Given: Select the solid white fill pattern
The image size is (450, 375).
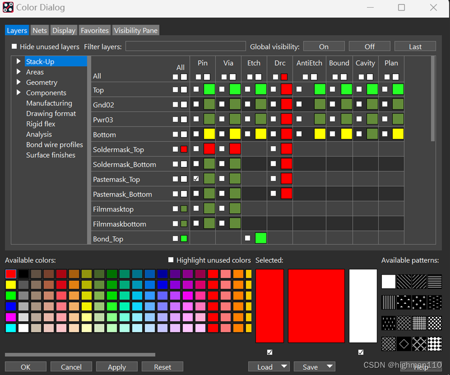Looking at the screenshot, I should (x=389, y=282).
